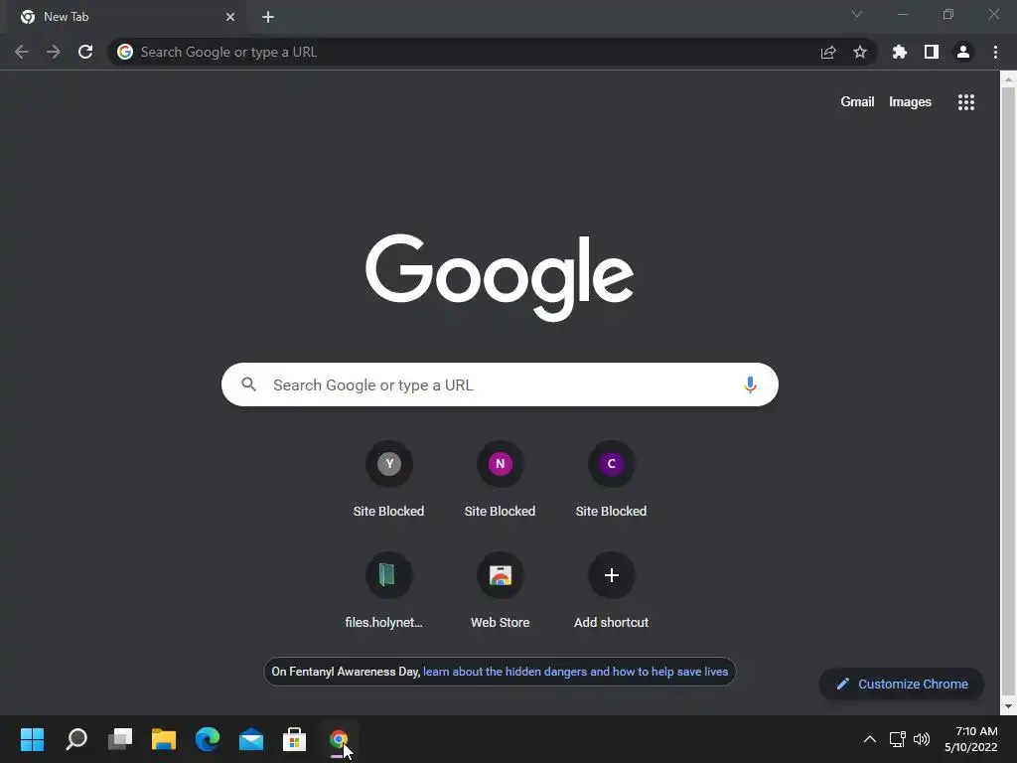
Task: Reload the current page
Action: [85, 52]
